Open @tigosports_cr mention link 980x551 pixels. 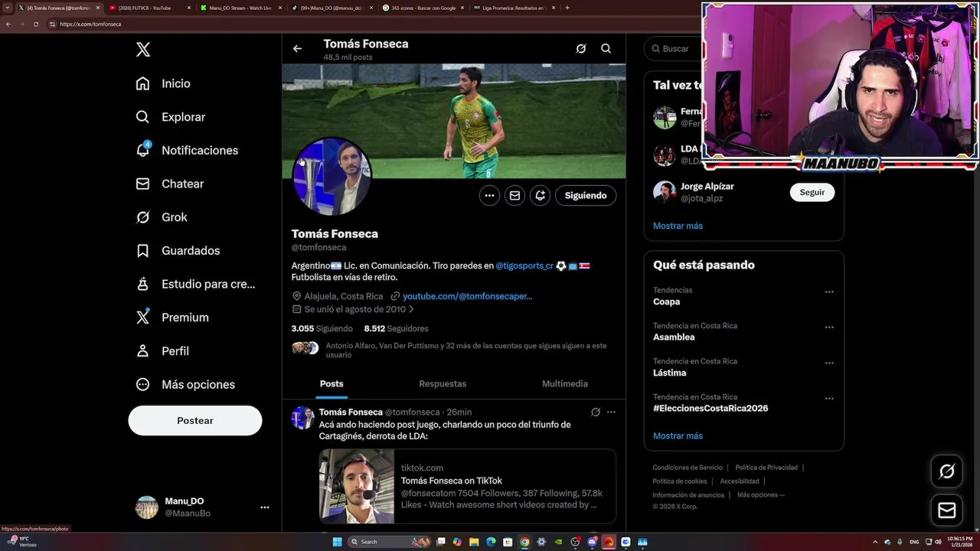pos(524,266)
